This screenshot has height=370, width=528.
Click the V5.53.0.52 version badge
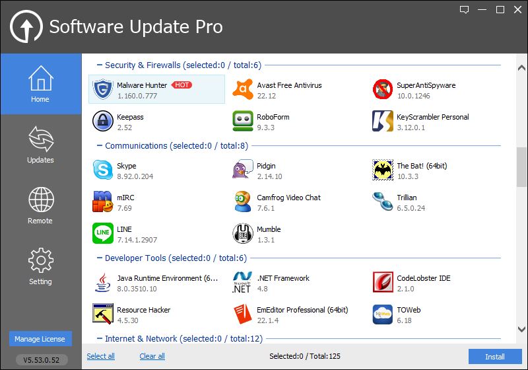(x=42, y=360)
